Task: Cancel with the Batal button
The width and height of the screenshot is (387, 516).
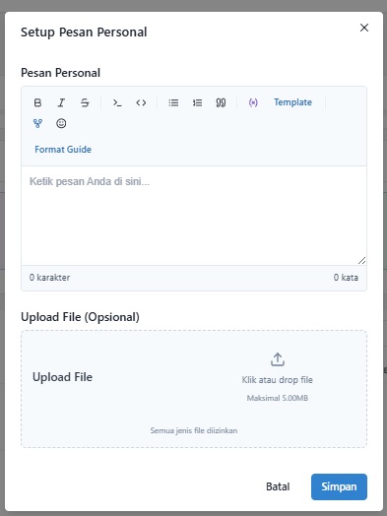Action: pyautogui.click(x=278, y=486)
